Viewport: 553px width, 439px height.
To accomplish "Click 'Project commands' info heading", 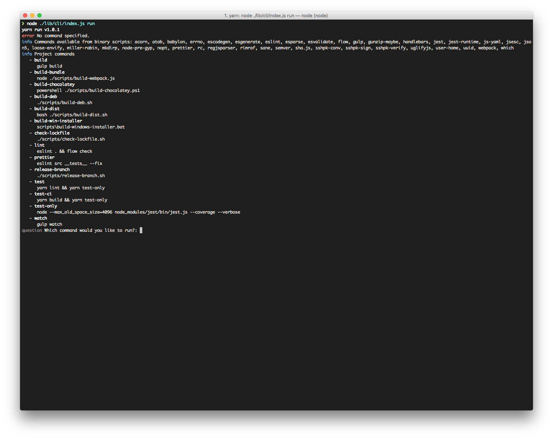I will click(x=54, y=54).
